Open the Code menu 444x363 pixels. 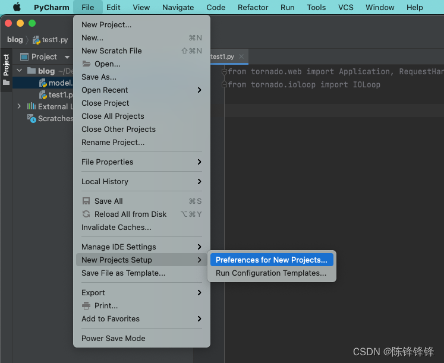[x=216, y=7]
